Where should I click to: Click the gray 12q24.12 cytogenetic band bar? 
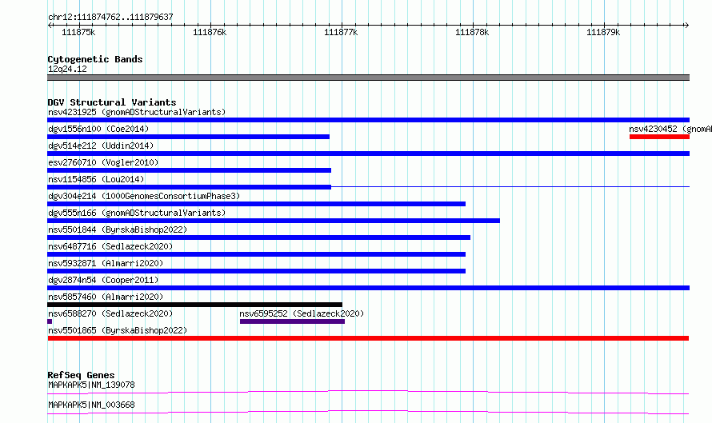pos(368,78)
